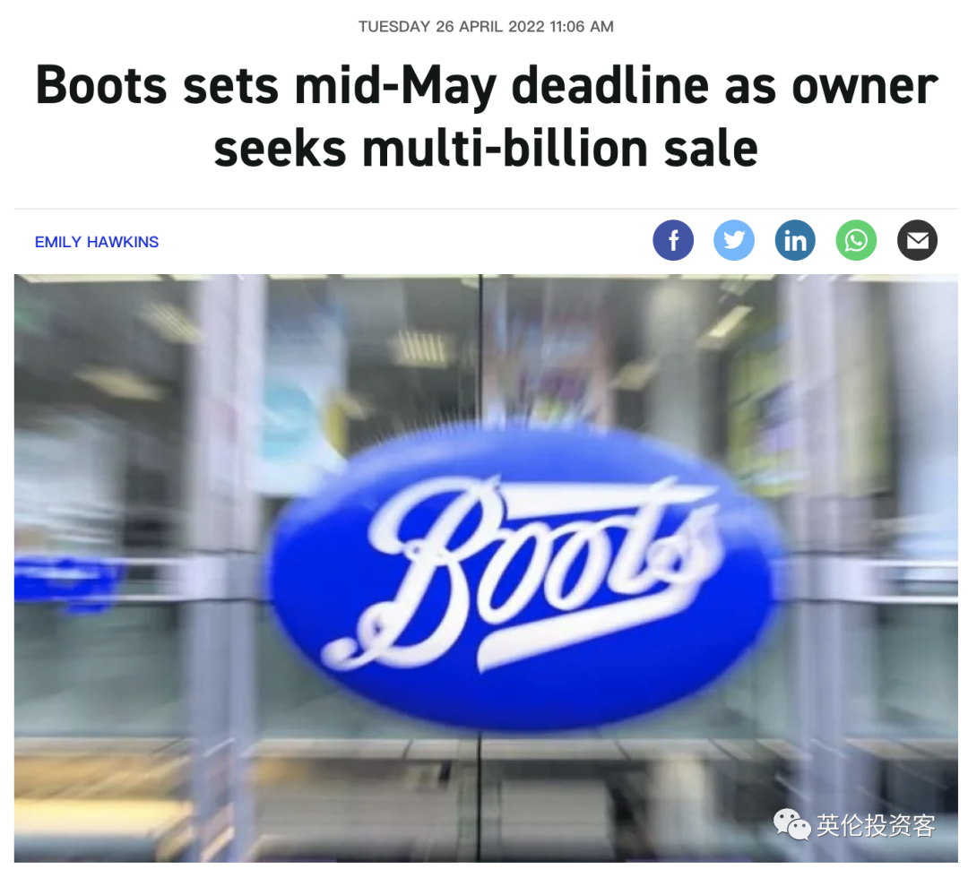Image resolution: width=968 pixels, height=869 pixels.
Task: Send article by the email envelope icon
Action: [x=918, y=240]
